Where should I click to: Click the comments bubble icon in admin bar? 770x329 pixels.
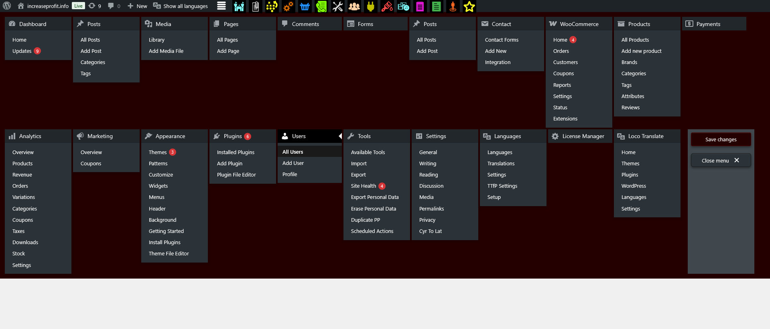coord(114,6)
